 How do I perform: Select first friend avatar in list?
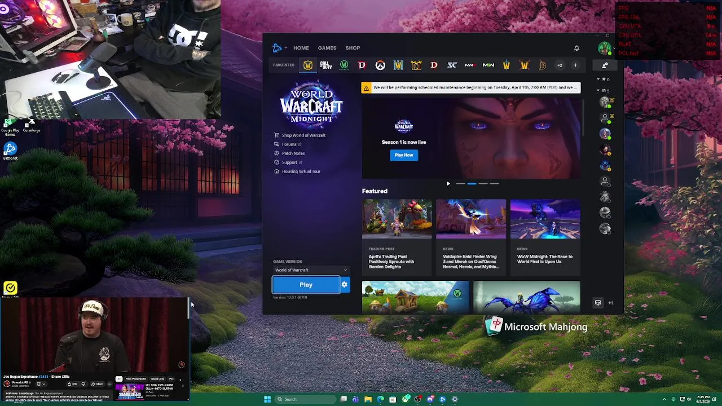(x=605, y=102)
